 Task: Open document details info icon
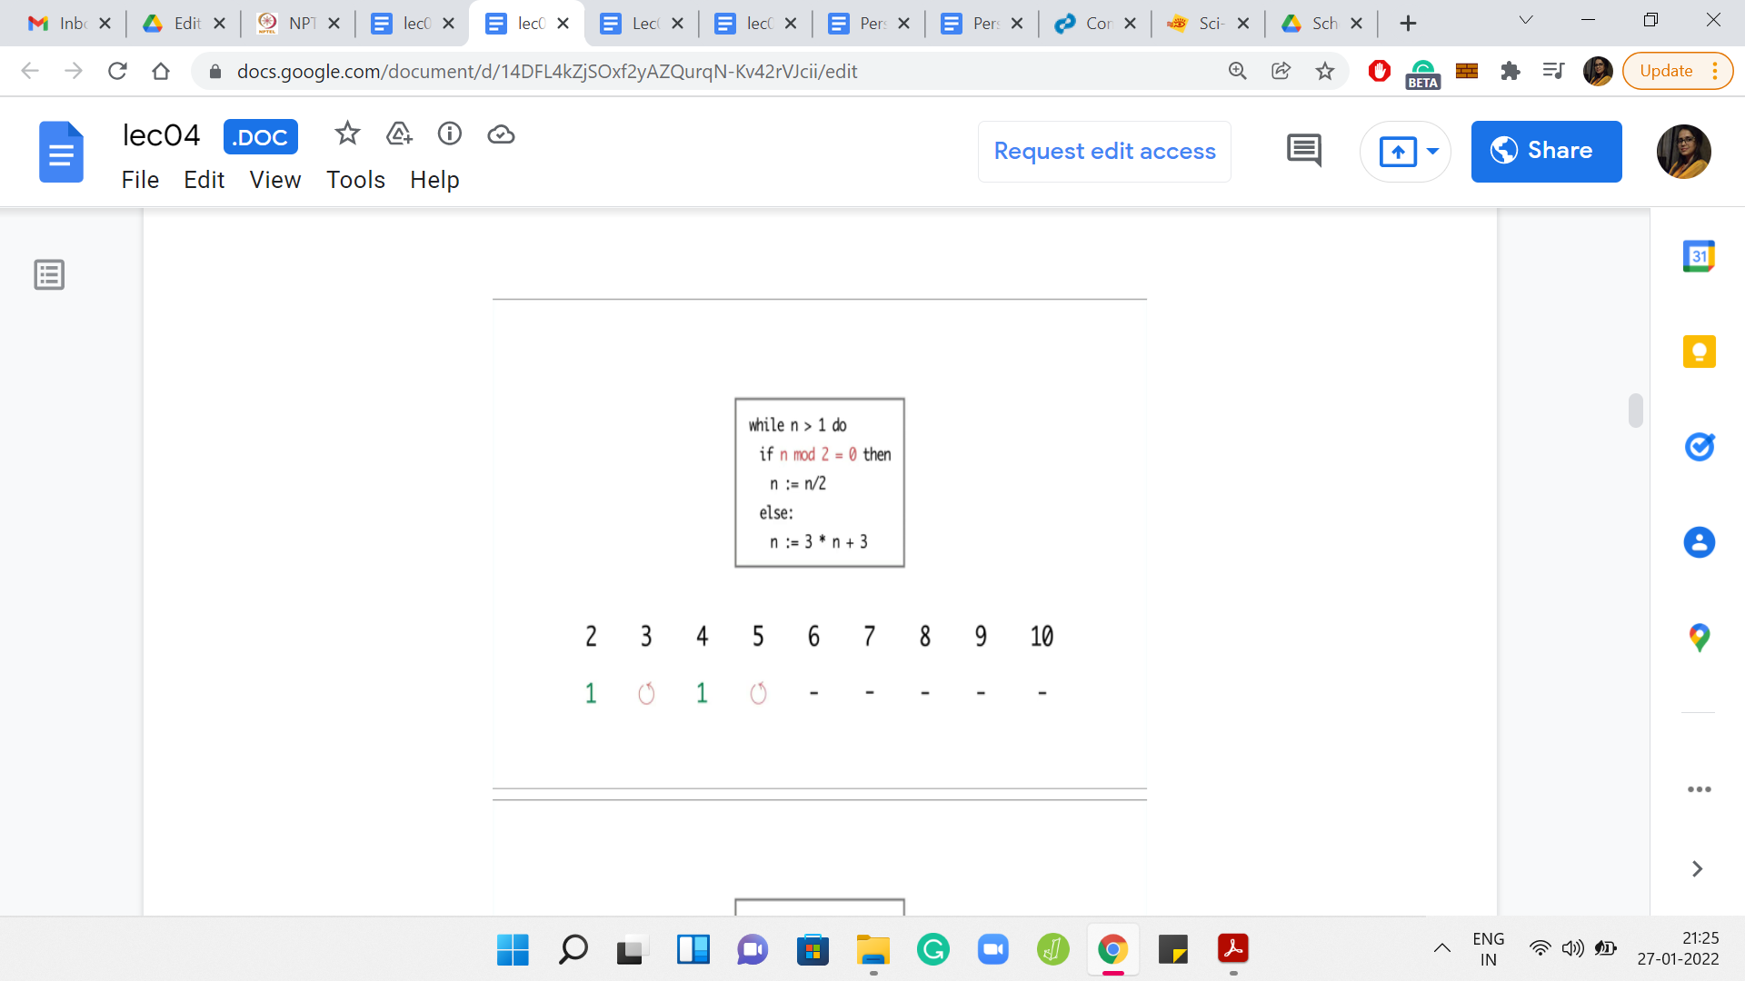450,134
